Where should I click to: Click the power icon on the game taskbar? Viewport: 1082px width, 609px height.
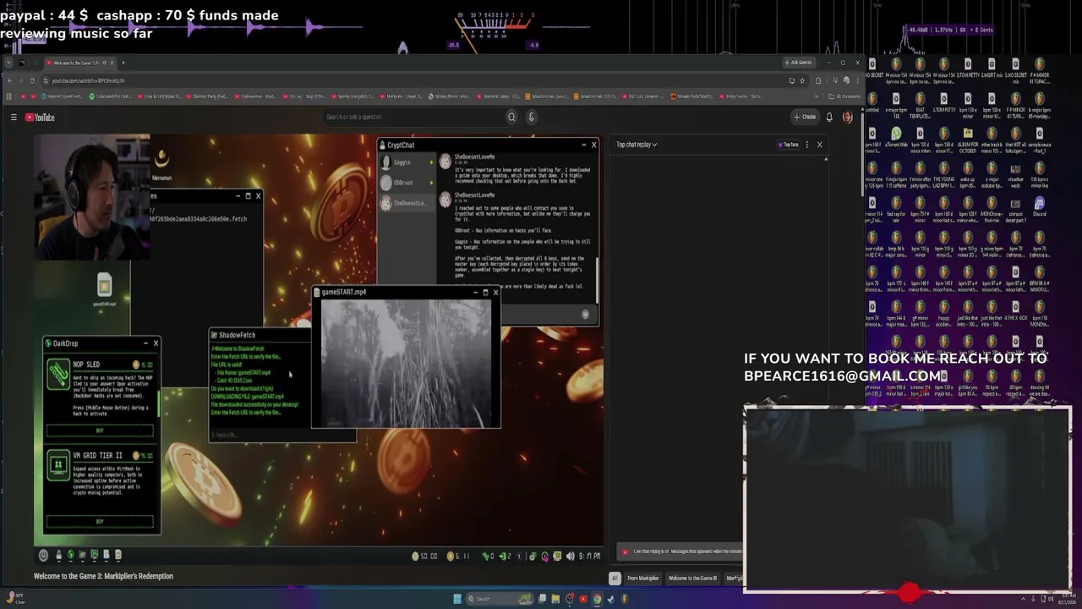[x=43, y=555]
